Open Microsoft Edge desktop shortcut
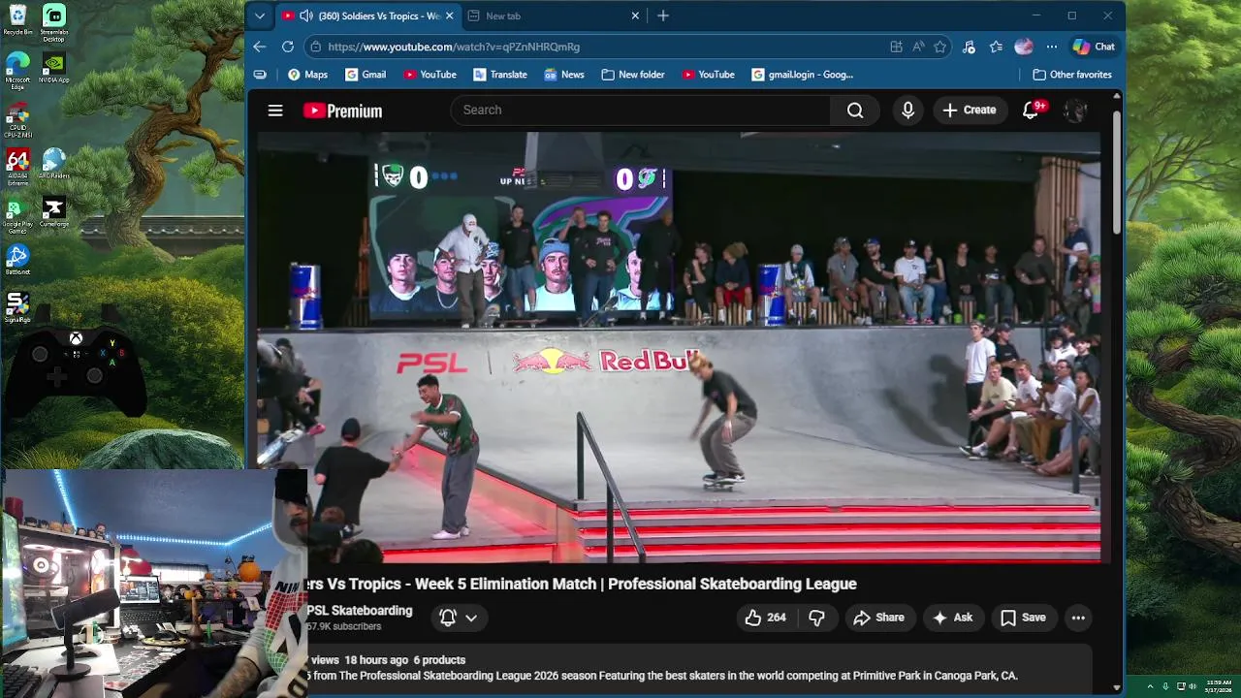The height and width of the screenshot is (698, 1241). [17, 71]
